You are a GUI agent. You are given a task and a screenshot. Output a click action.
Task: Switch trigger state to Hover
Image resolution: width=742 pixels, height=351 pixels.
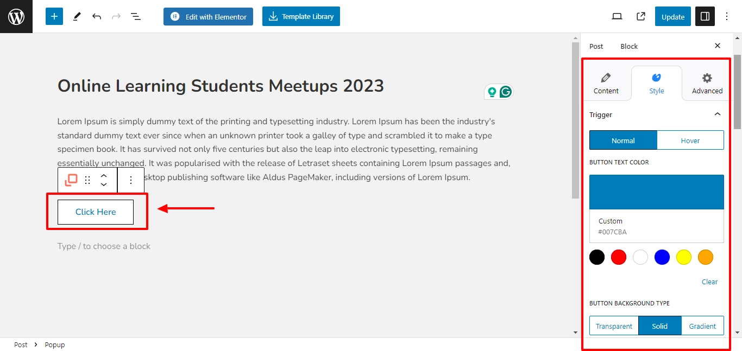click(690, 141)
